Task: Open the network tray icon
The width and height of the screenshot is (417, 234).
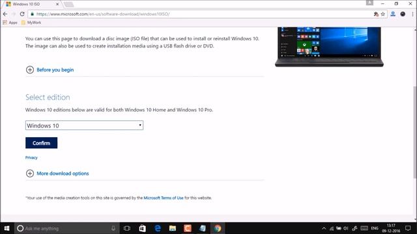Action: click(332, 228)
